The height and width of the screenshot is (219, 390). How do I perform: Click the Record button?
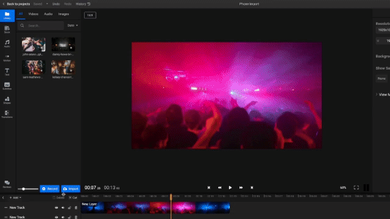pyautogui.click(x=50, y=189)
